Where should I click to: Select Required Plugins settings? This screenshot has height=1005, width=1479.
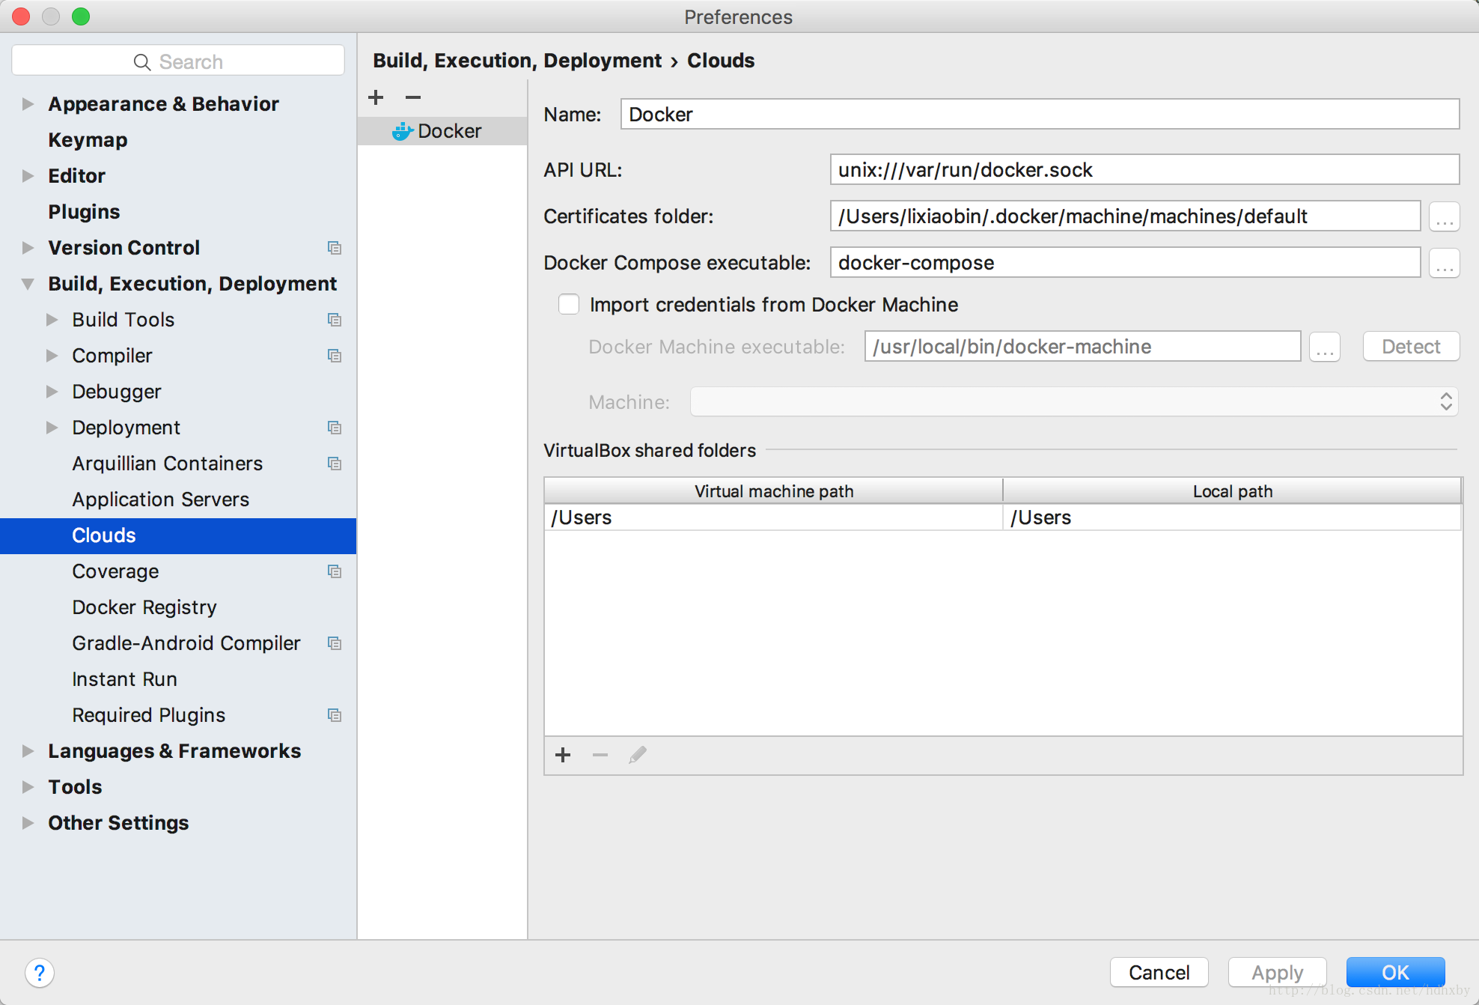point(148,715)
